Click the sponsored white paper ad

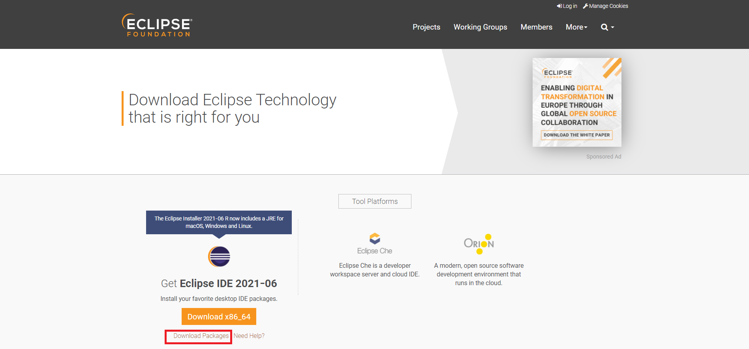click(x=577, y=102)
